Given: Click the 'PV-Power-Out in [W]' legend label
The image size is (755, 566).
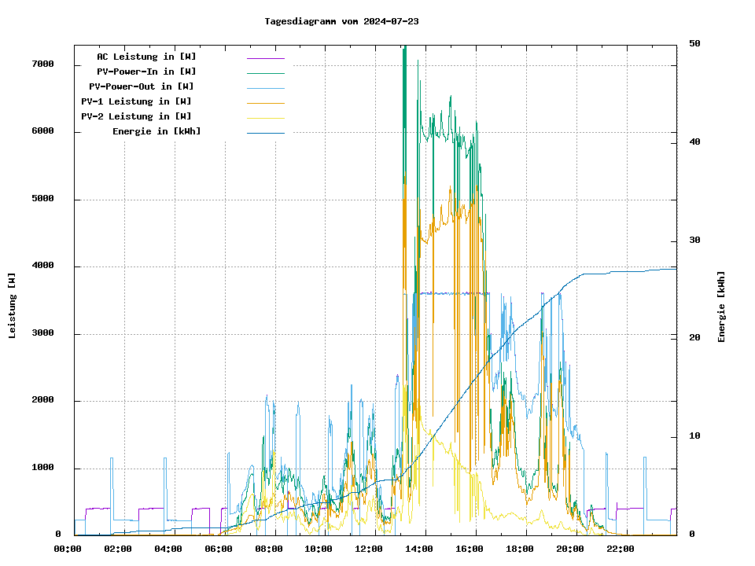Looking at the screenshot, I should pyautogui.click(x=142, y=86).
